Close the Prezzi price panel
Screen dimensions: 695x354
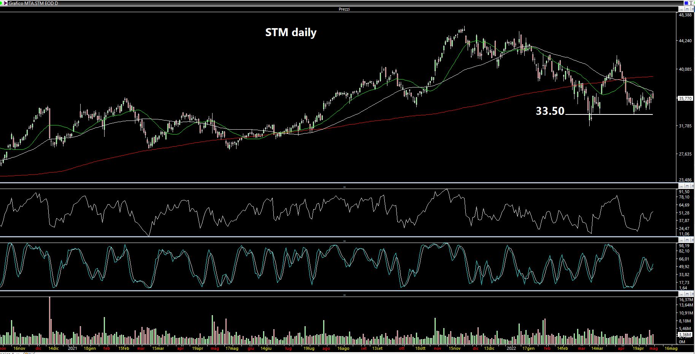pyautogui.click(x=692, y=9)
